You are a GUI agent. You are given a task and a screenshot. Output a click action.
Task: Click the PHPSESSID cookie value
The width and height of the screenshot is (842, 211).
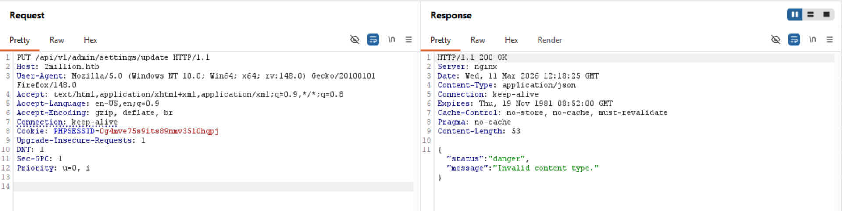point(159,131)
